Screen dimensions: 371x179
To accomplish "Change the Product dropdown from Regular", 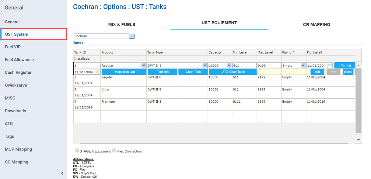I will [x=143, y=65].
